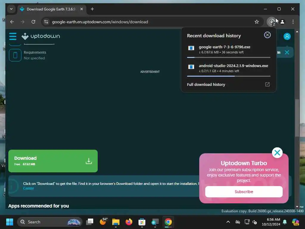Open full download history in new tab
The image size is (305, 229).
[x=267, y=84]
